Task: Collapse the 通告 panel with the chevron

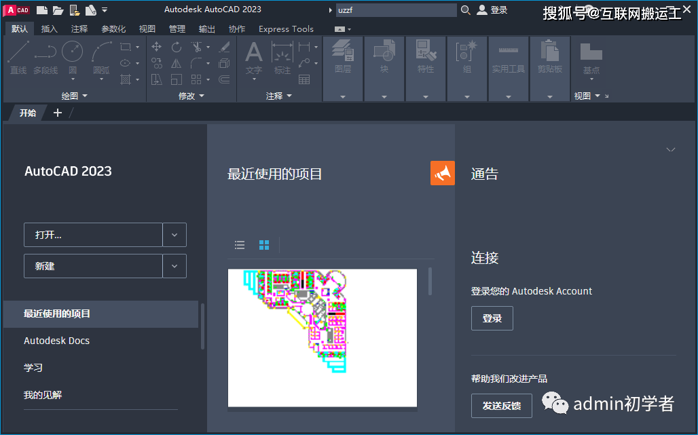Action: coord(671,149)
